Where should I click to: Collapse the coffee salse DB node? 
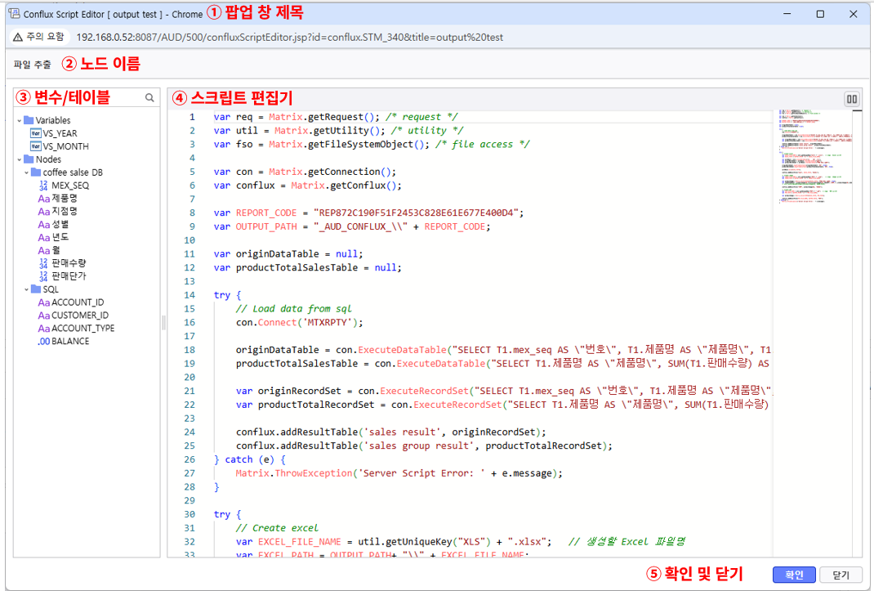[x=26, y=173]
